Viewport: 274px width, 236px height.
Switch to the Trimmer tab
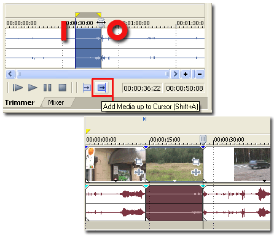[20, 102]
